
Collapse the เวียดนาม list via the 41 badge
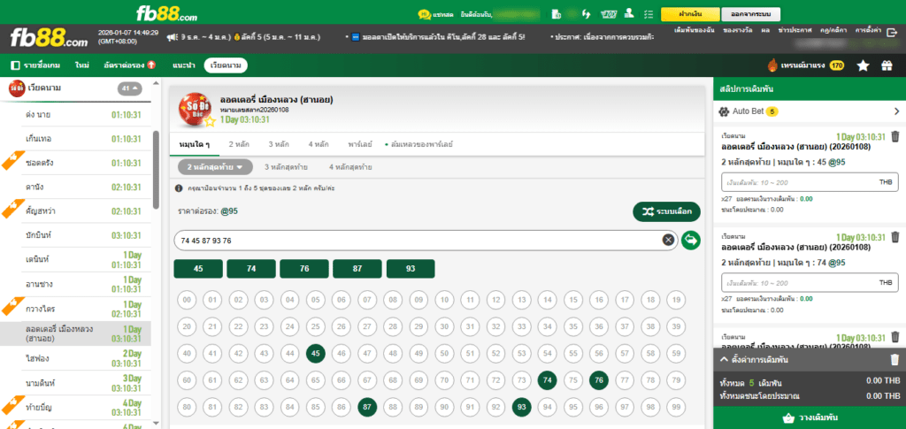pos(129,88)
